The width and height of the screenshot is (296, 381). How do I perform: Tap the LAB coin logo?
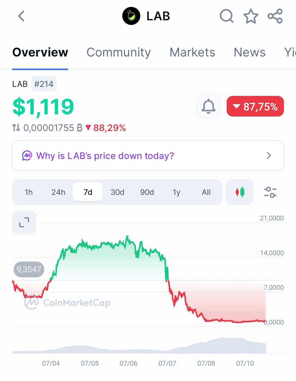click(131, 16)
